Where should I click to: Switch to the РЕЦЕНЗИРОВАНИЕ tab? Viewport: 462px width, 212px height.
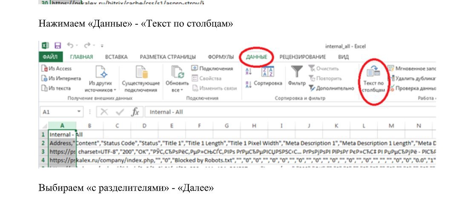click(x=303, y=57)
